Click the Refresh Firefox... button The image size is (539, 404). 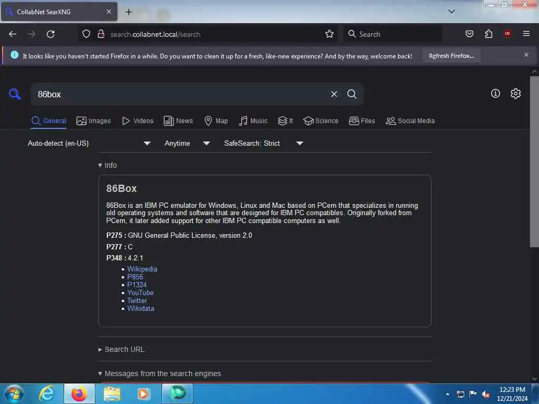point(451,56)
